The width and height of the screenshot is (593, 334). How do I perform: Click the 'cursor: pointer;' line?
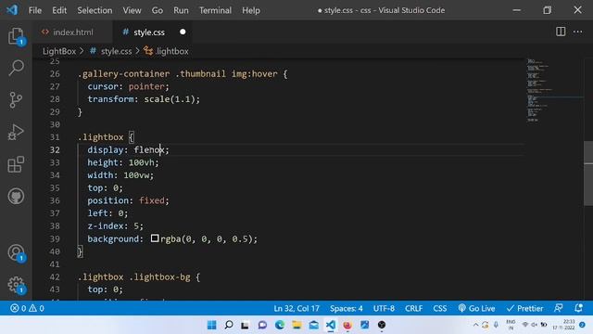(x=128, y=86)
